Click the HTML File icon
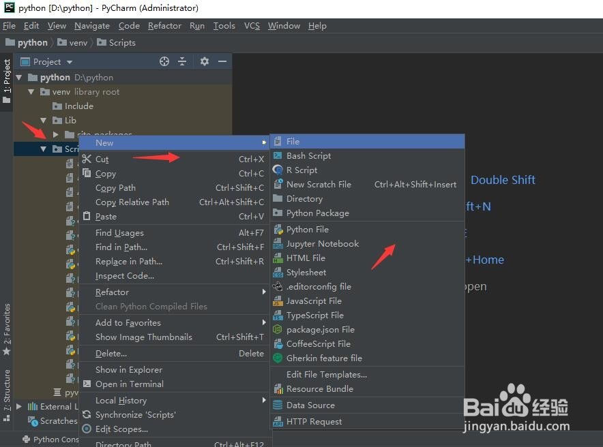Screen dimensions: 603x447 [278, 258]
